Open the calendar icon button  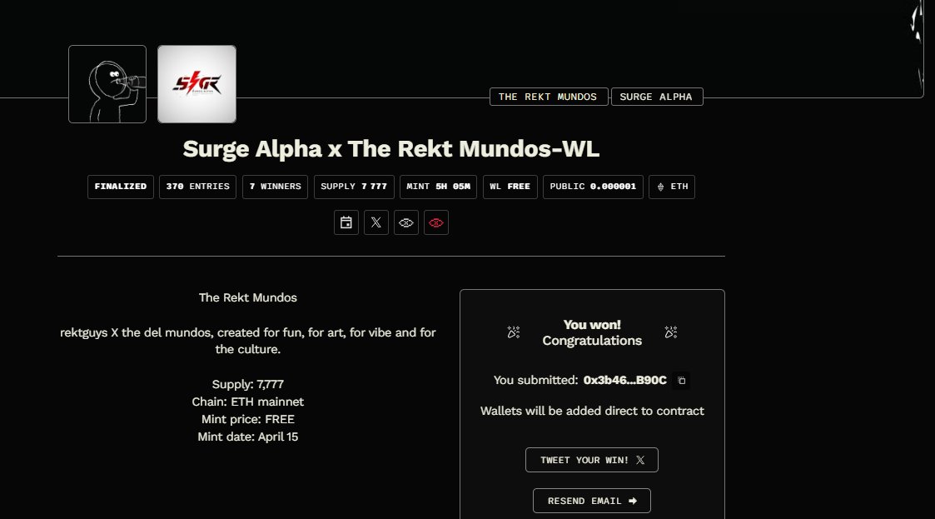(346, 222)
